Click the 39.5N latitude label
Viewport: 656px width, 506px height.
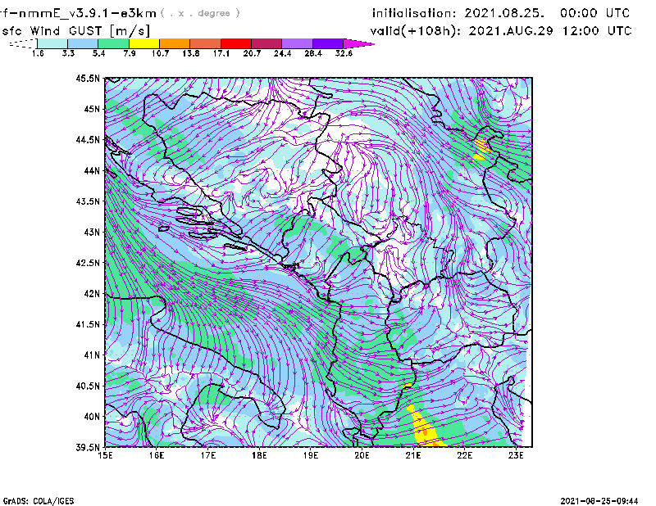coord(88,448)
